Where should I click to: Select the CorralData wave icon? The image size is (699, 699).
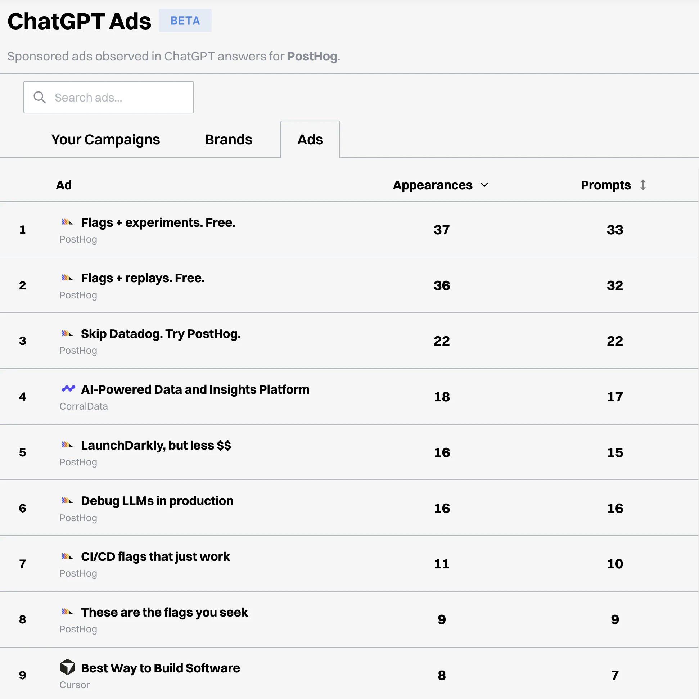tap(68, 389)
